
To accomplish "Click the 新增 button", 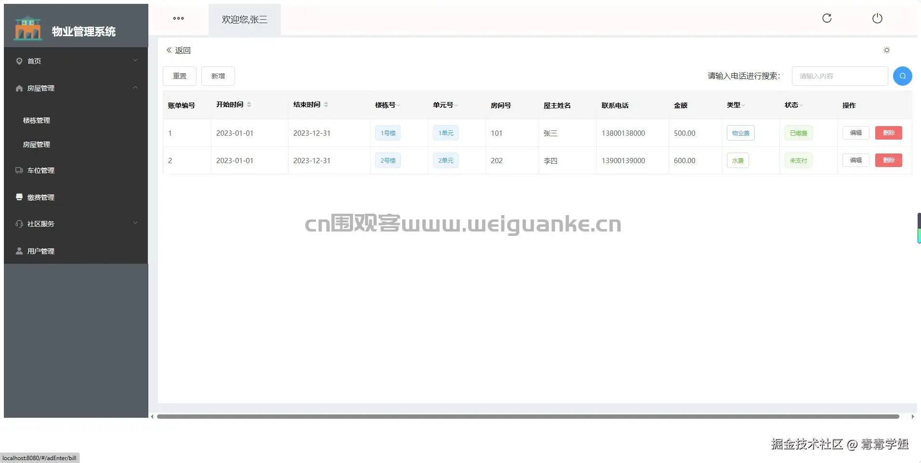I will pyautogui.click(x=218, y=76).
